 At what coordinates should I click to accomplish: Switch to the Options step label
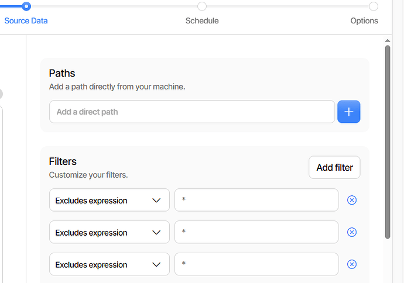coord(364,21)
